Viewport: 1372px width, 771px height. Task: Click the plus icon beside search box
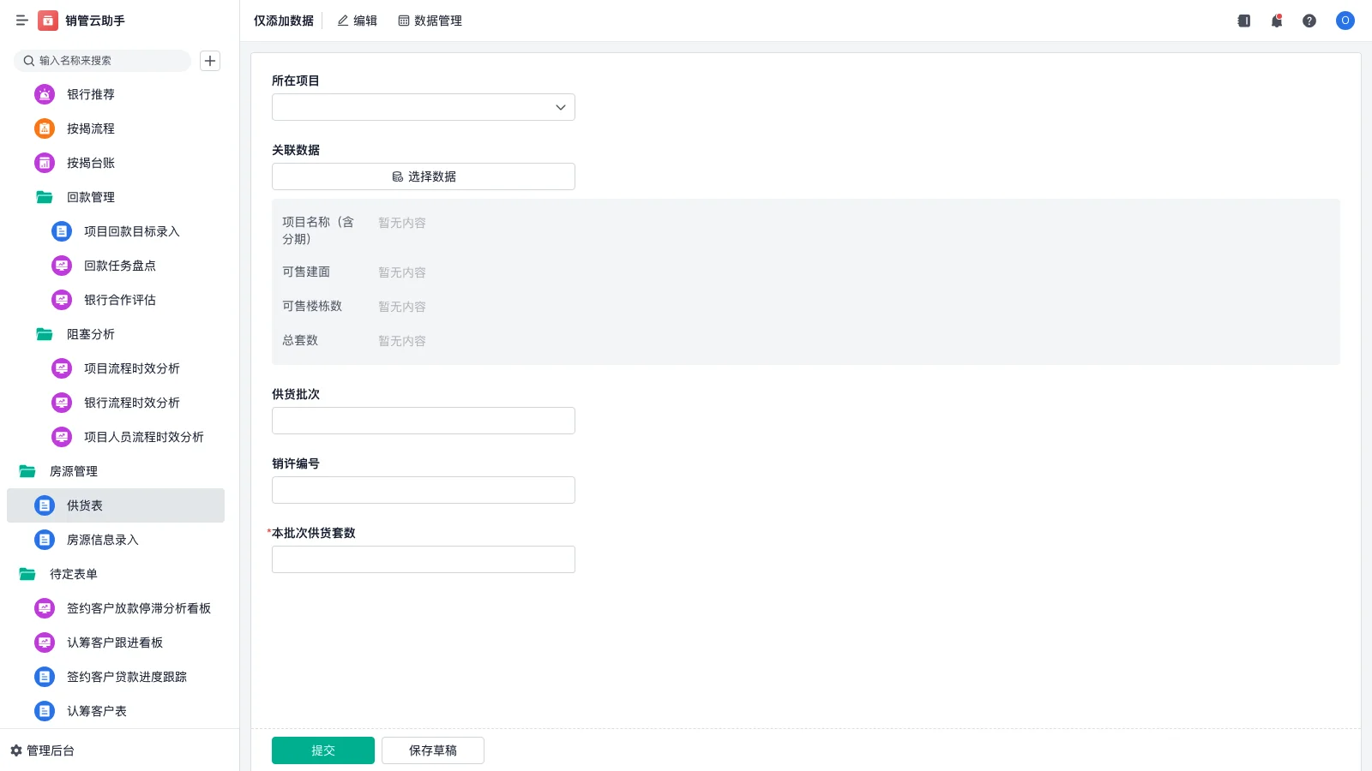point(210,61)
